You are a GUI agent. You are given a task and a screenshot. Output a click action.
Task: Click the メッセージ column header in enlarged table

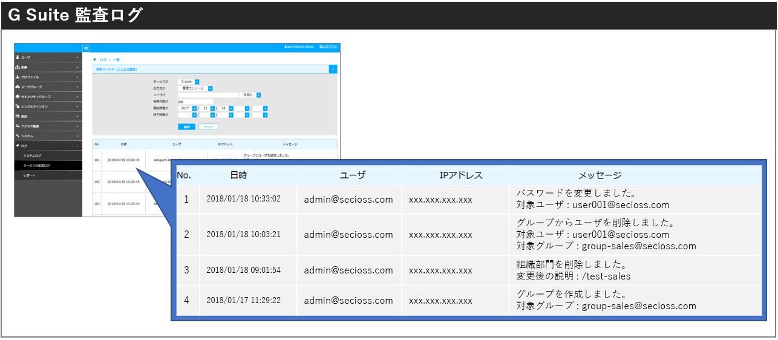point(600,175)
